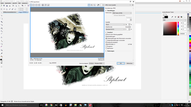Select the pan hand tool in export dialog
Image resolution: width=191 pixels, height=107 pixels.
click(89, 5)
